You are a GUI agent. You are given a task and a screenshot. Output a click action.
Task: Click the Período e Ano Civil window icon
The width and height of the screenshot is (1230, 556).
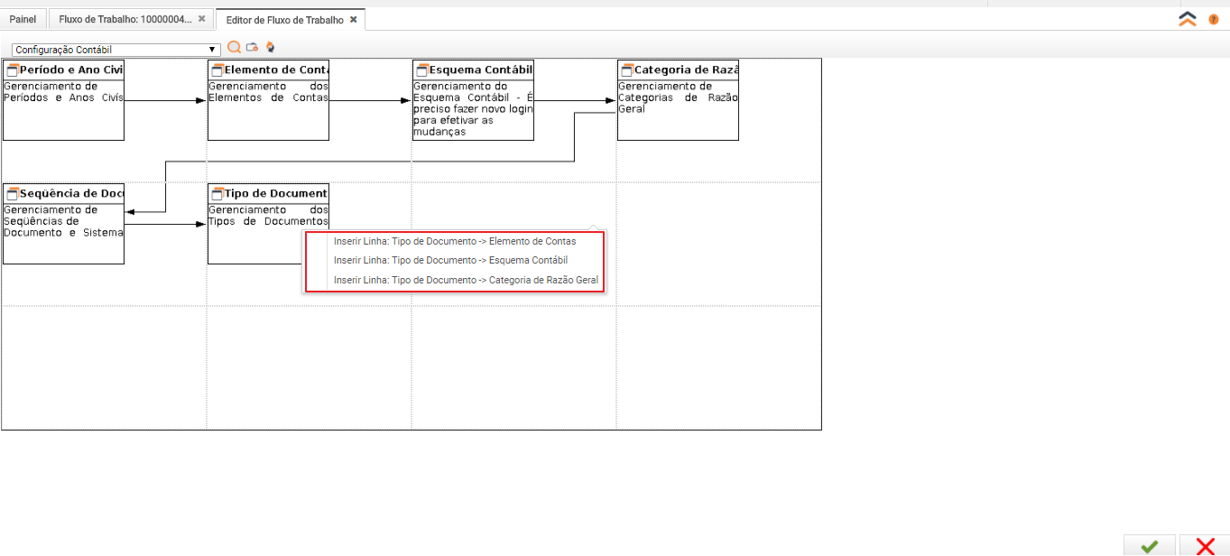pyautogui.click(x=13, y=70)
